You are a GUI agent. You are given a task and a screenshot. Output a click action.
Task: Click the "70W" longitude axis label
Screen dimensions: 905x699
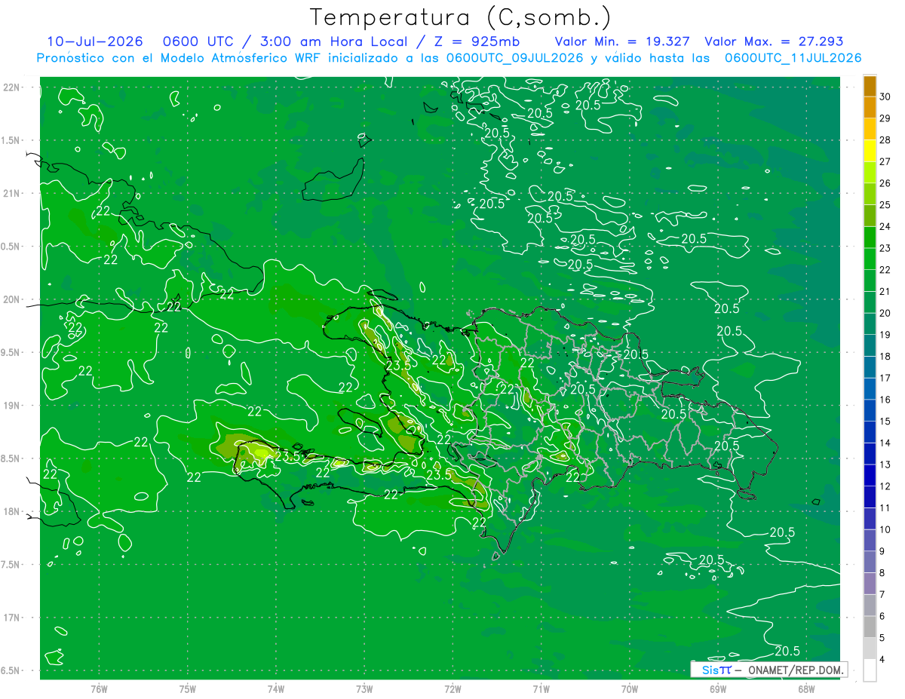pyautogui.click(x=630, y=689)
